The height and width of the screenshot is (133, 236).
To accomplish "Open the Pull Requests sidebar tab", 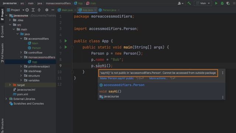I will tap(2, 53).
